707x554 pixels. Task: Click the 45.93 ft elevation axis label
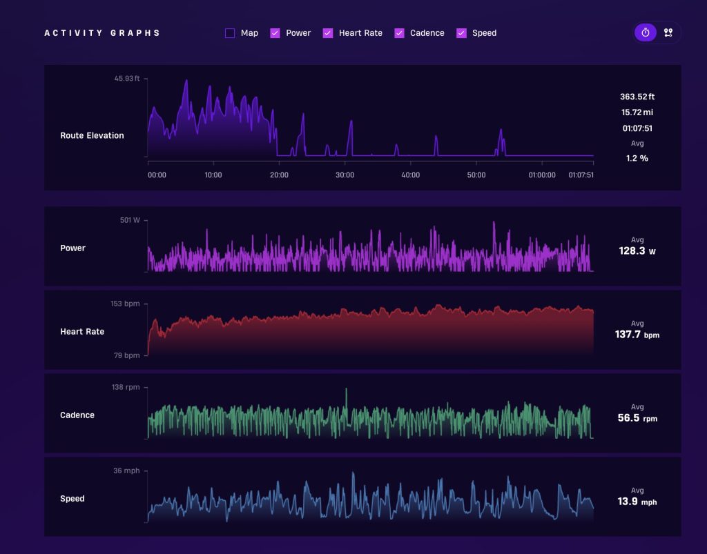[x=127, y=79]
